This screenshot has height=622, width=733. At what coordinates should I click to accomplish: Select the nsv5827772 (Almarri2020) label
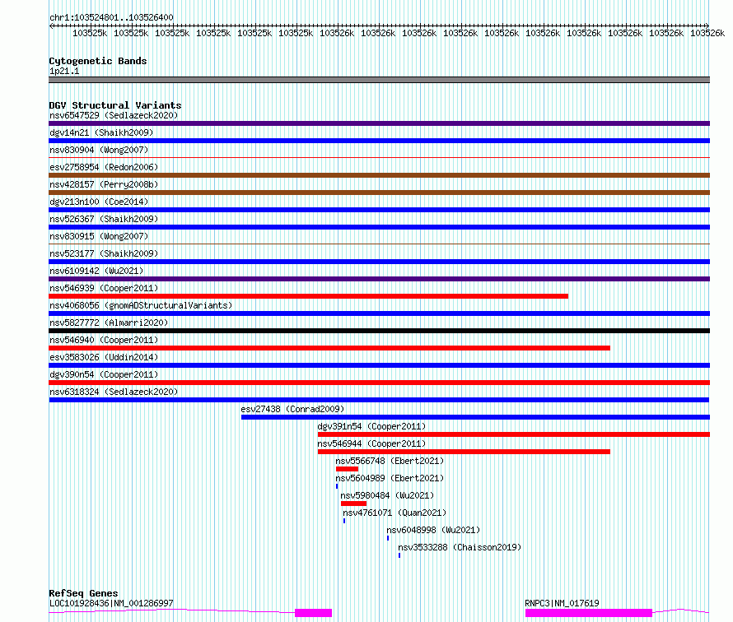click(109, 323)
